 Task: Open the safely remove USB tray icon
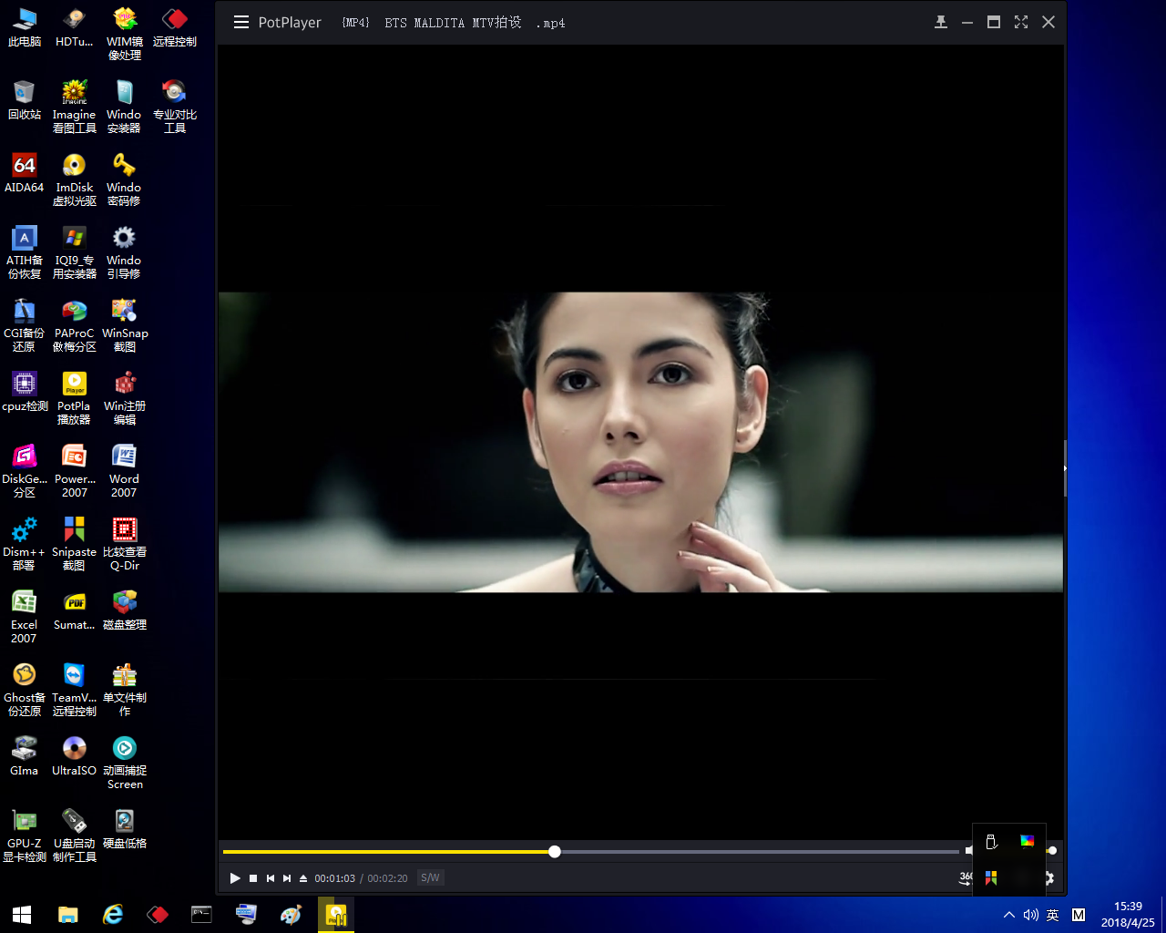click(991, 842)
